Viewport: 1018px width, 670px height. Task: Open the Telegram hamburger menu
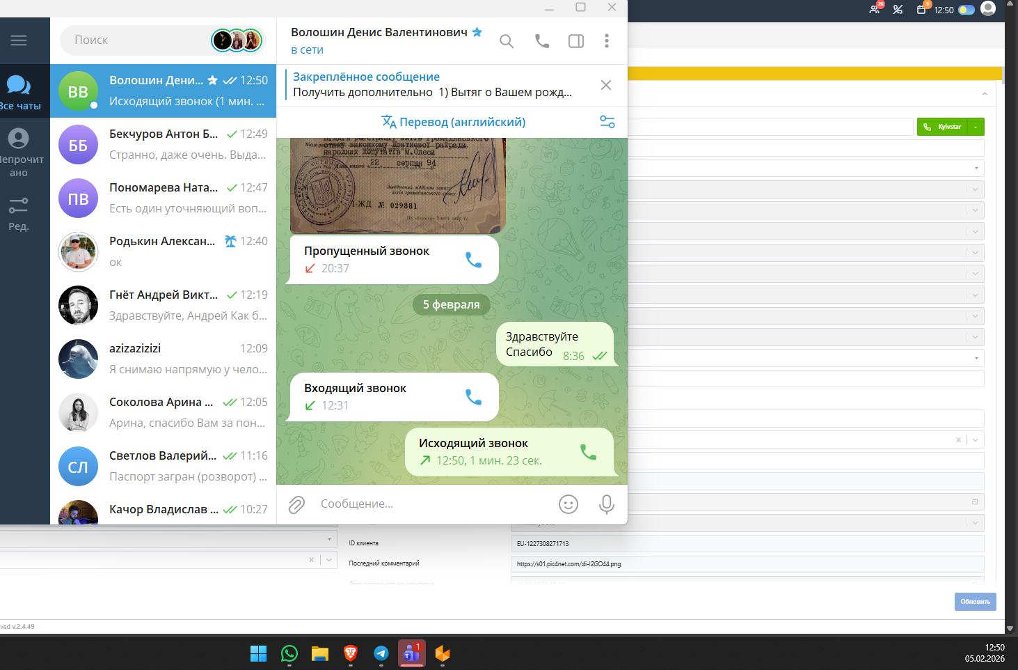(x=19, y=40)
